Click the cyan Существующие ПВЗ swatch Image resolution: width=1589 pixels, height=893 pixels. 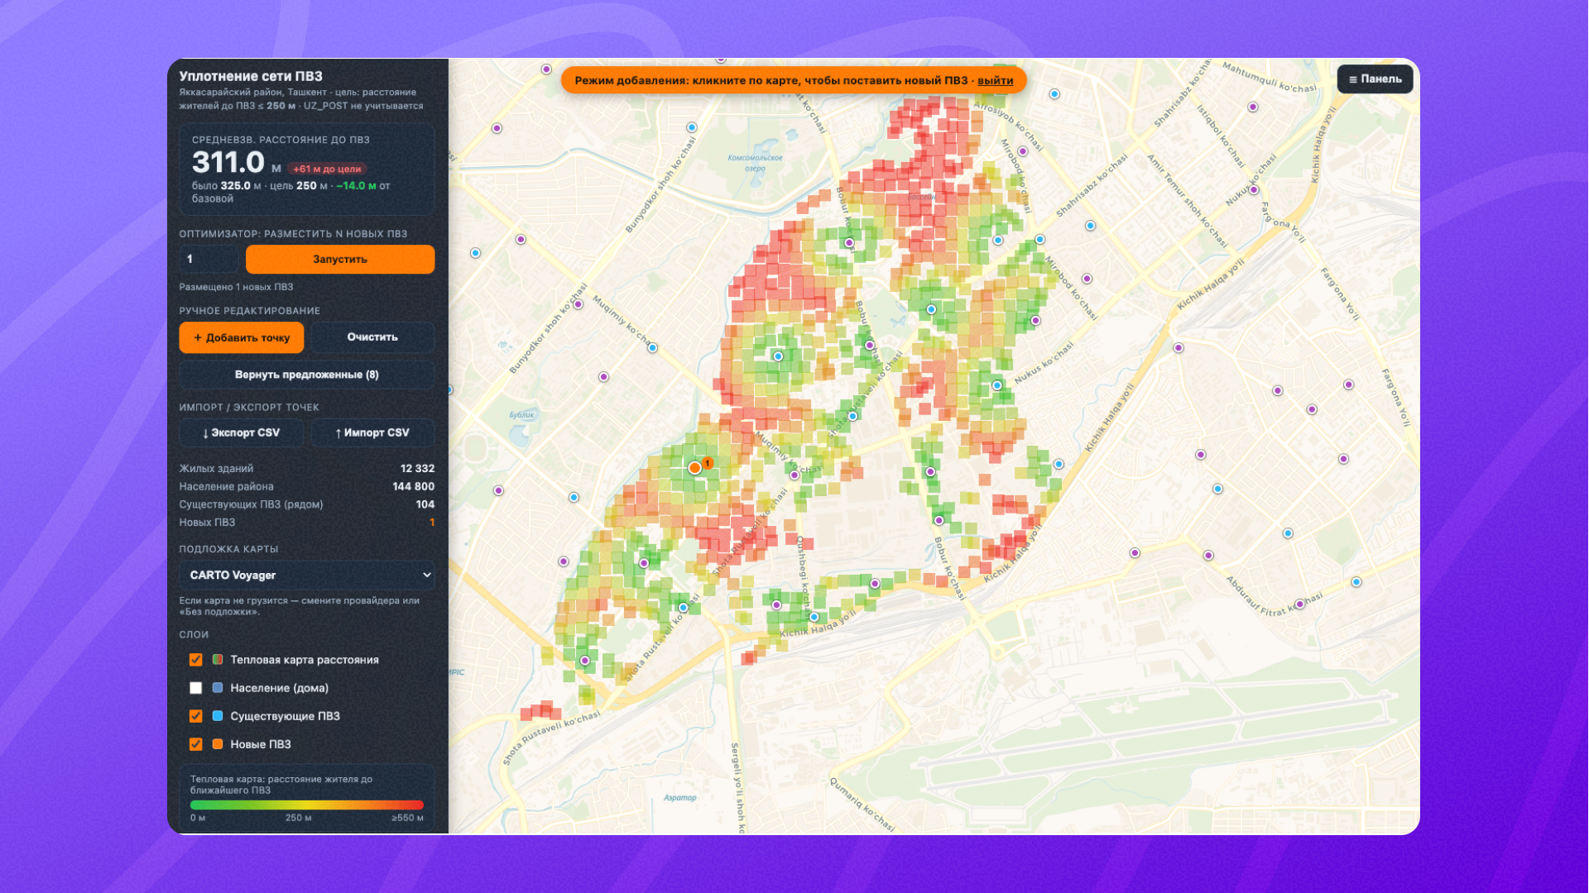[x=218, y=716]
